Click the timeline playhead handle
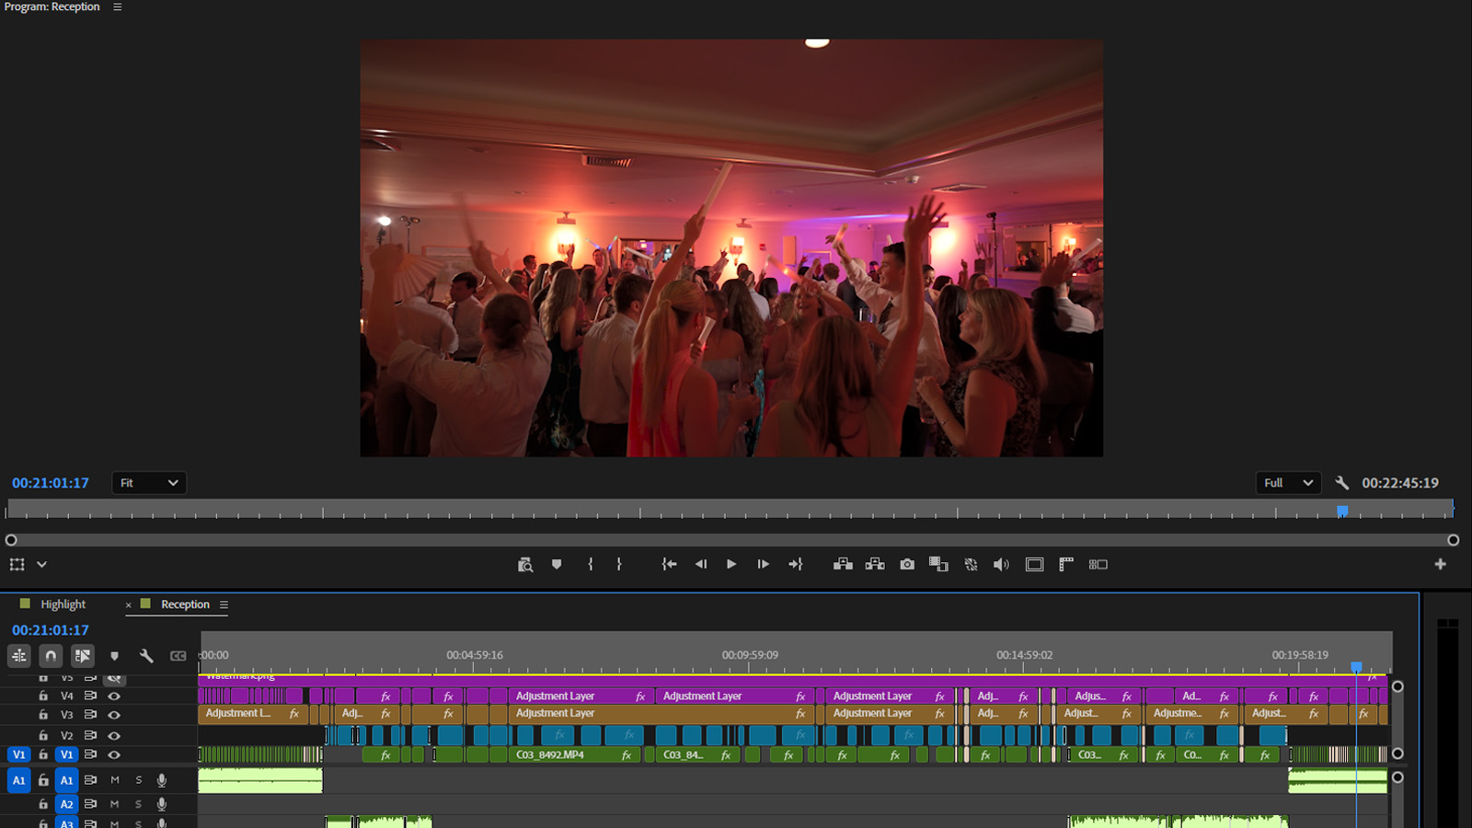This screenshot has width=1472, height=828. click(x=1356, y=667)
